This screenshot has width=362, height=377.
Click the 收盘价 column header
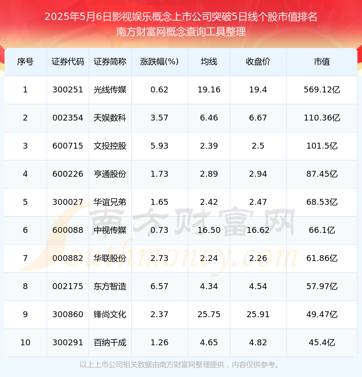click(x=258, y=62)
